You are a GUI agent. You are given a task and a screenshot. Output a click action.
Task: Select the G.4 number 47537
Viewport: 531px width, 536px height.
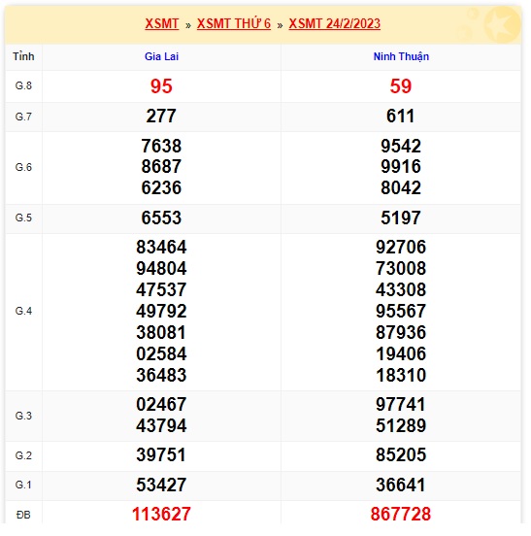161,290
